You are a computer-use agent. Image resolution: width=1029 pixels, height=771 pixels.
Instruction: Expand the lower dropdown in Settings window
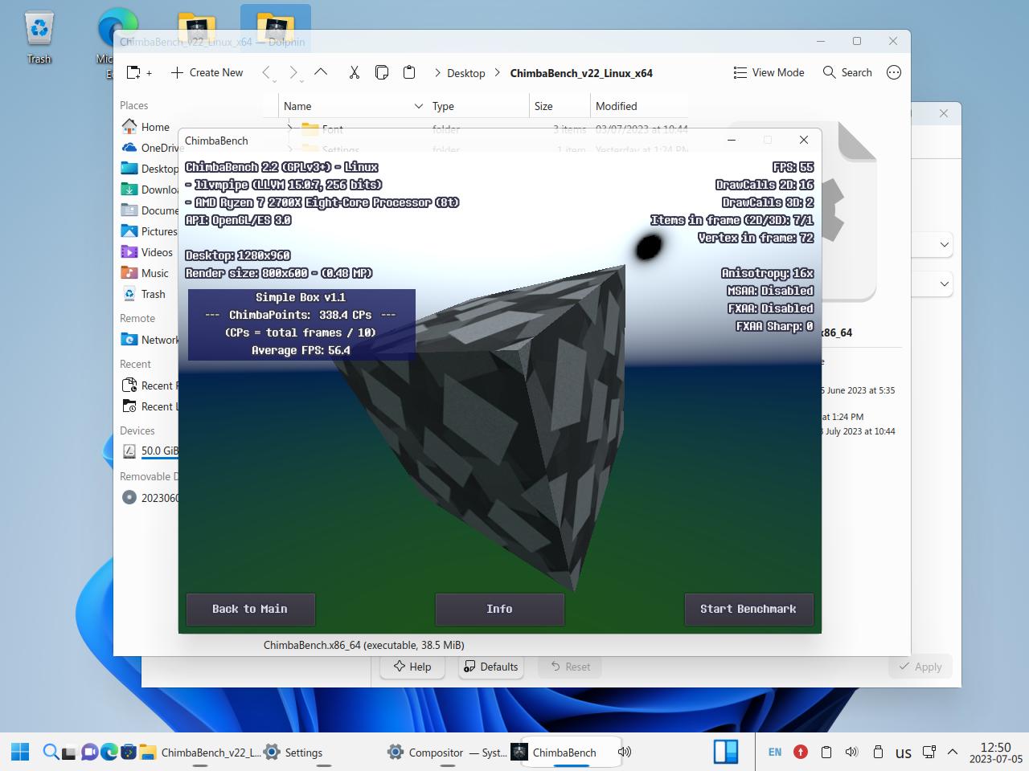tap(945, 284)
